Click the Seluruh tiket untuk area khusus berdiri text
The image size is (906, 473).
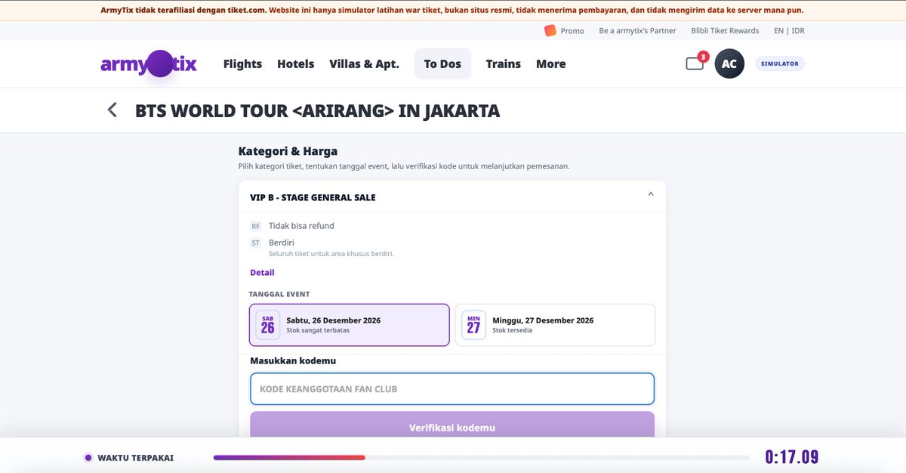tap(331, 254)
